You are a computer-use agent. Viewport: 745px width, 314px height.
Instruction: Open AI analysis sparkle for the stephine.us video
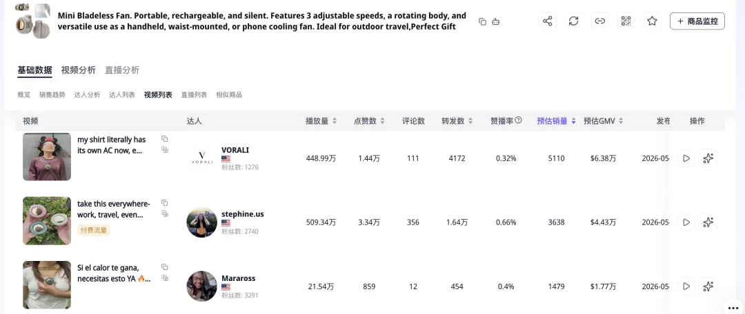pos(708,222)
